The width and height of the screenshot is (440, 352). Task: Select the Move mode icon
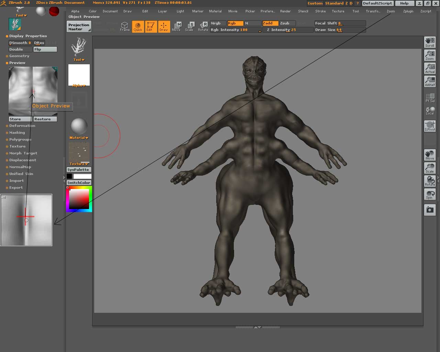tap(176, 26)
